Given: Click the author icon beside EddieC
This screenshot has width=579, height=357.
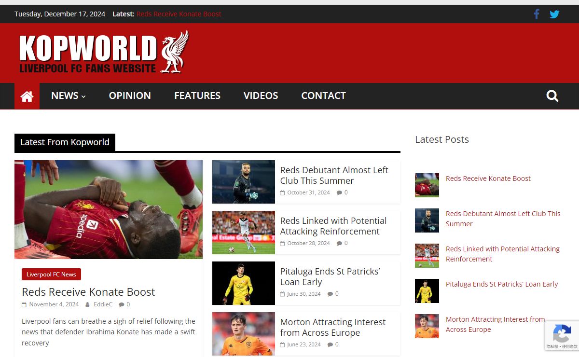Looking at the screenshot, I should click(x=87, y=304).
